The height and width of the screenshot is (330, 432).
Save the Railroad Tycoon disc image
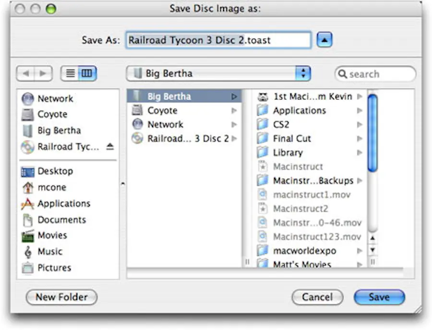[x=379, y=297]
